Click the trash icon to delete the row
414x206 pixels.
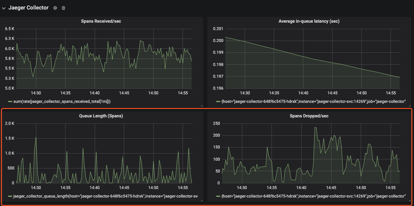tap(63, 8)
